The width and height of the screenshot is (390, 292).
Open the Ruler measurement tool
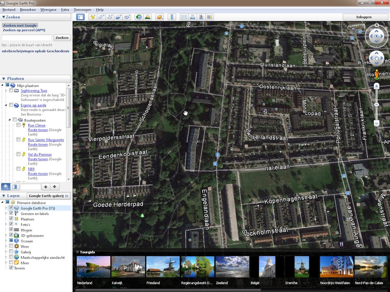pos(172,17)
